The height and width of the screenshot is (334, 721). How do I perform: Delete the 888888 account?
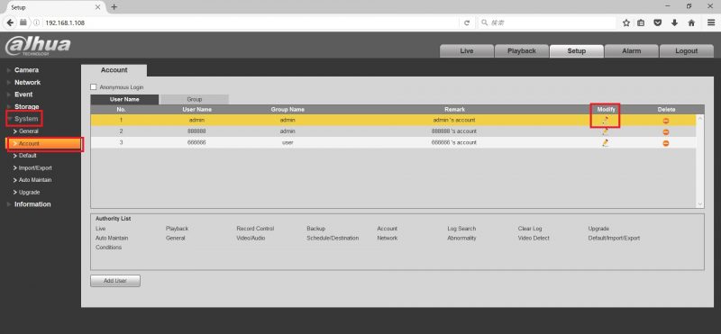(x=665, y=131)
